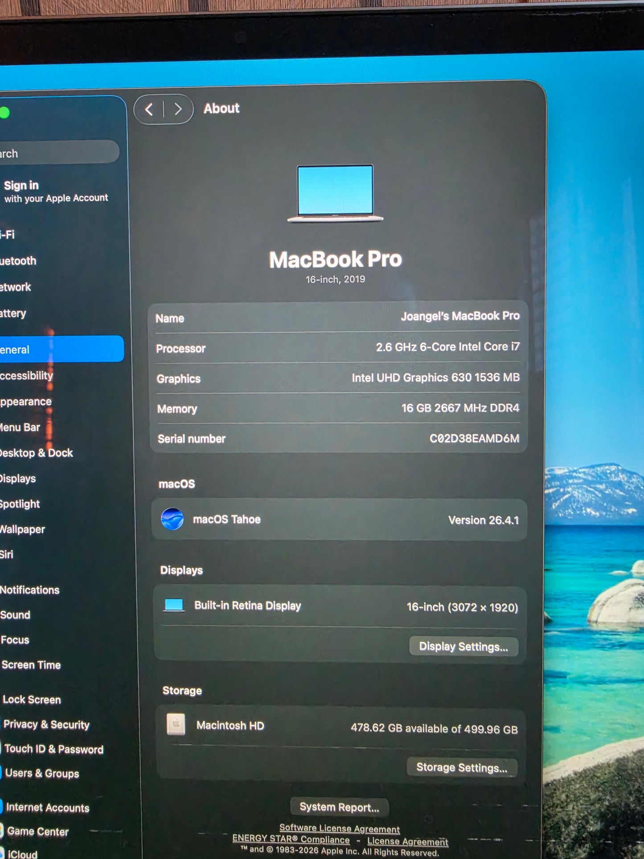Click the sidebar Search field

pos(59,152)
